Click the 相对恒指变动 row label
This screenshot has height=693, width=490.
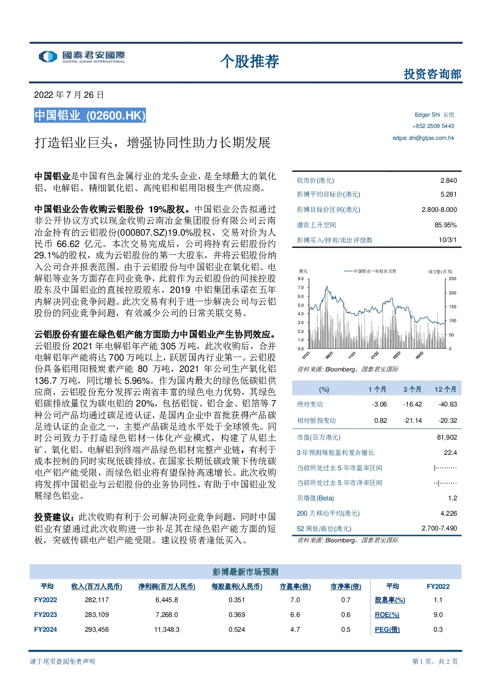click(x=316, y=421)
